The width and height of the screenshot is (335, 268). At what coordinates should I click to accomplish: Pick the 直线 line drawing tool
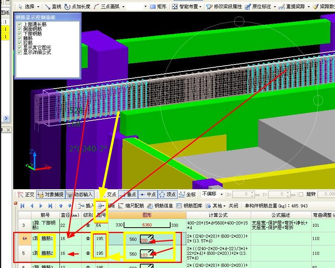pyautogui.click(x=53, y=7)
